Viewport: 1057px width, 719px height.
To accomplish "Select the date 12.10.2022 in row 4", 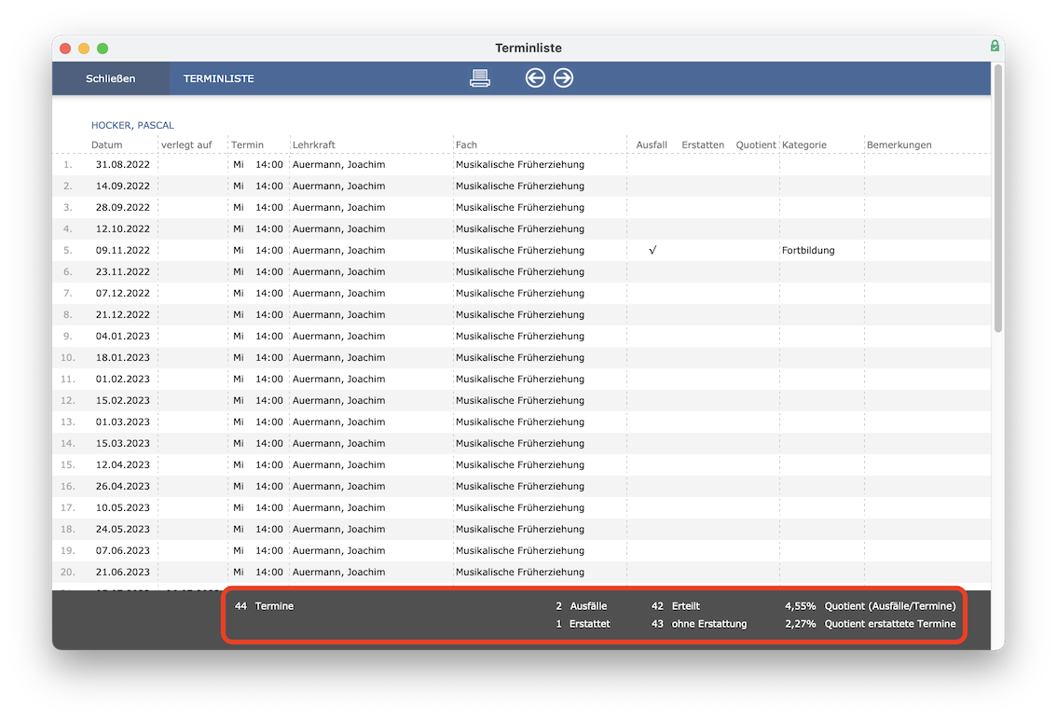I will [123, 228].
